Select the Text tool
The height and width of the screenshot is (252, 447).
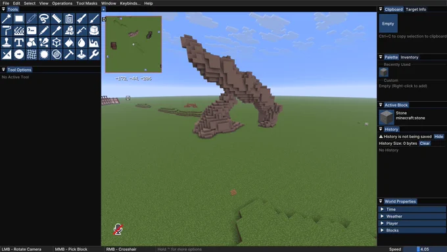point(19,43)
